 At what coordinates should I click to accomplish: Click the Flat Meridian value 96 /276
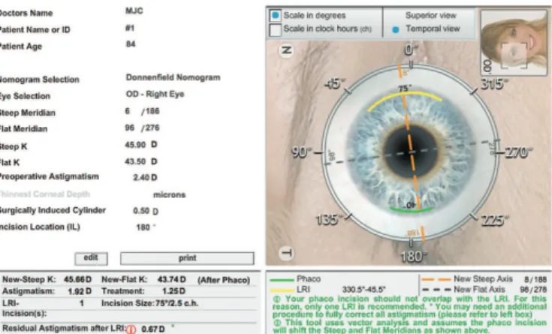coord(142,128)
